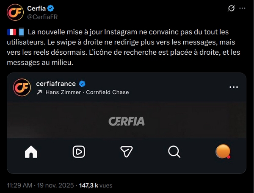Image resolution: width=254 pixels, height=193 pixels.
Task: Click the 147,3 k vues view count
Action: pos(95,185)
